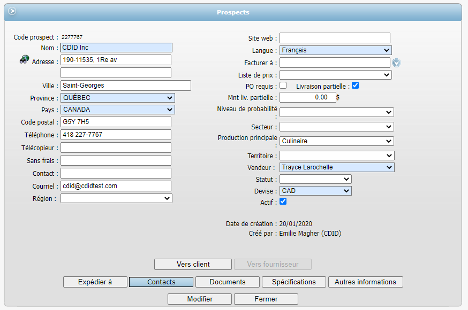Expand the Liste de prix dropdown
468x310 pixels.
[336, 75]
